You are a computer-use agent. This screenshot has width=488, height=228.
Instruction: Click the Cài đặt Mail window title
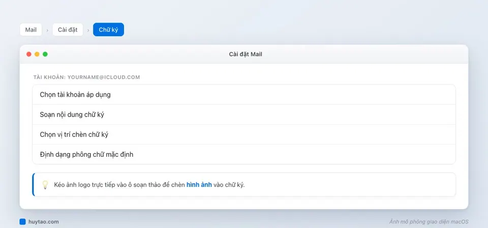pos(246,54)
